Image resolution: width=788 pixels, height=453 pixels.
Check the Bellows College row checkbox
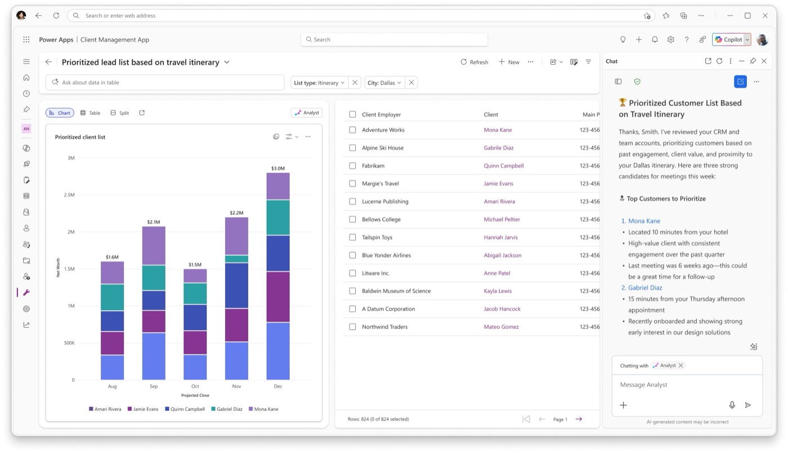point(352,219)
